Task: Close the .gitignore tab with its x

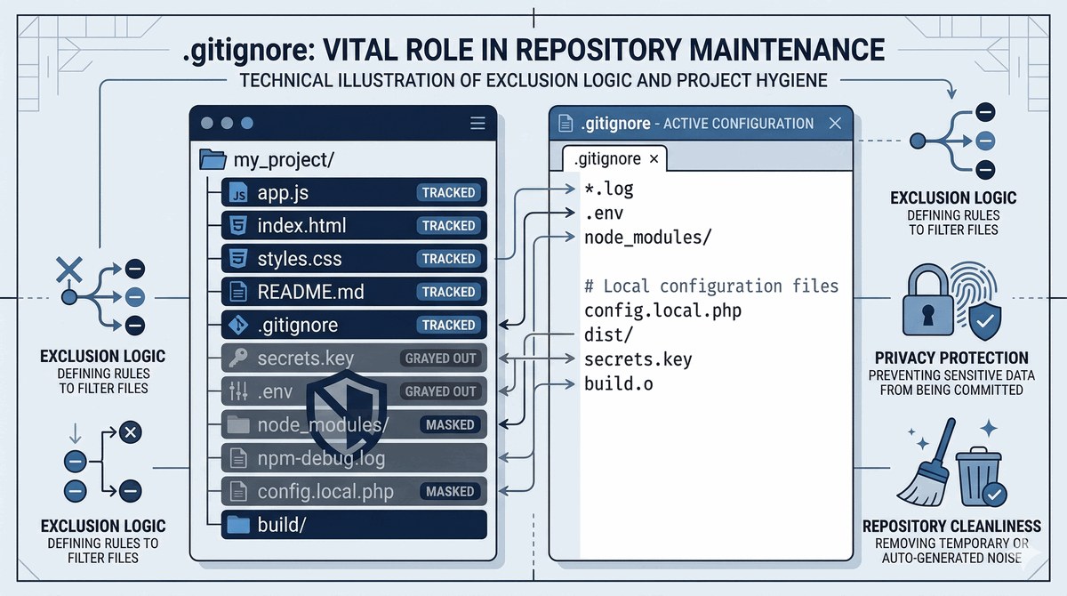Action: [x=654, y=159]
